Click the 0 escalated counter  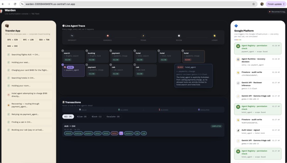(204, 110)
